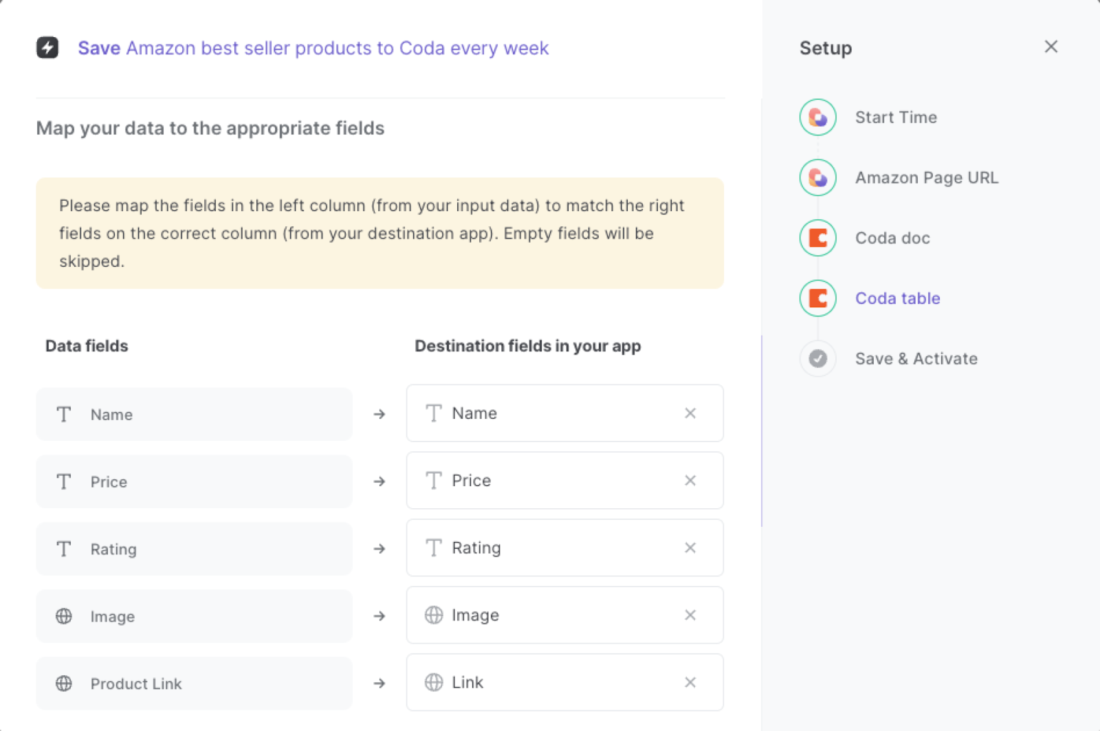Viewport: 1100px width, 731px height.
Task: Click the globe icon in Image destination field
Action: (x=434, y=615)
